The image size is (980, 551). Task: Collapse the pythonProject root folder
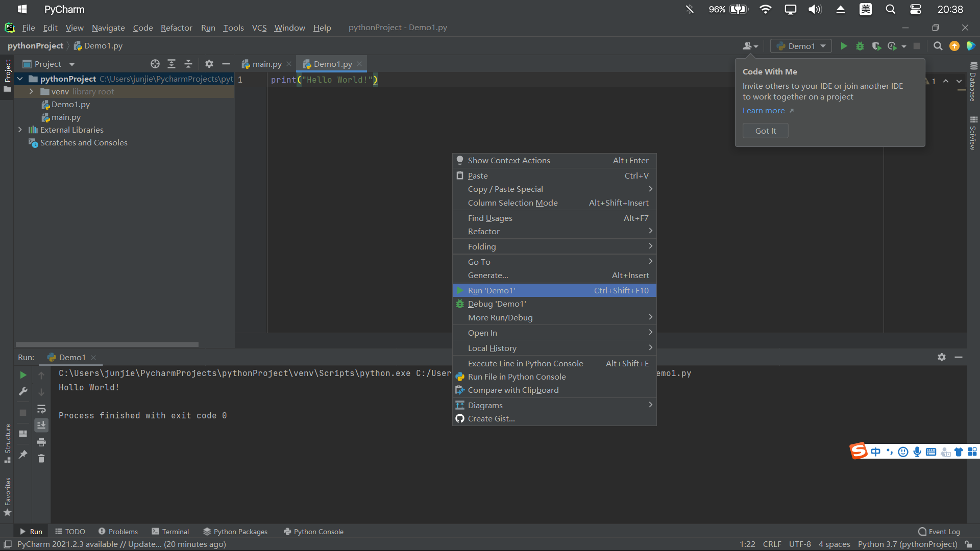pos(20,79)
